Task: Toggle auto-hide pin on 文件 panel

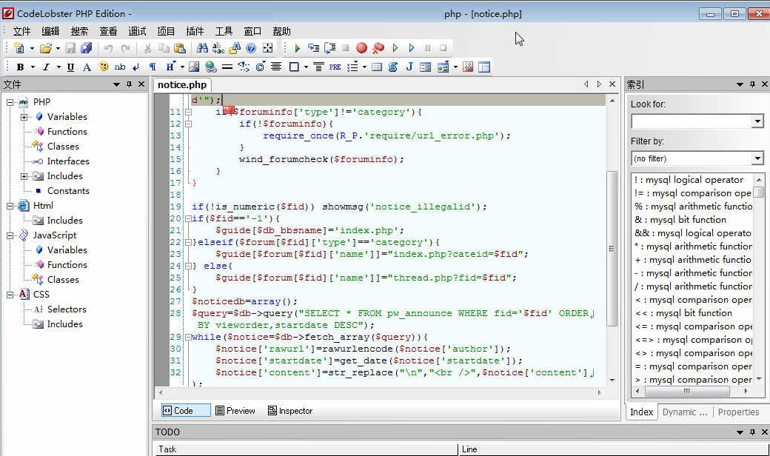Action: click(x=129, y=84)
